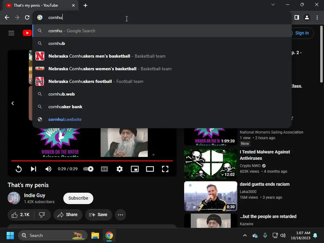Show hidden system tray icons
The width and height of the screenshot is (324, 243).
[245, 235]
